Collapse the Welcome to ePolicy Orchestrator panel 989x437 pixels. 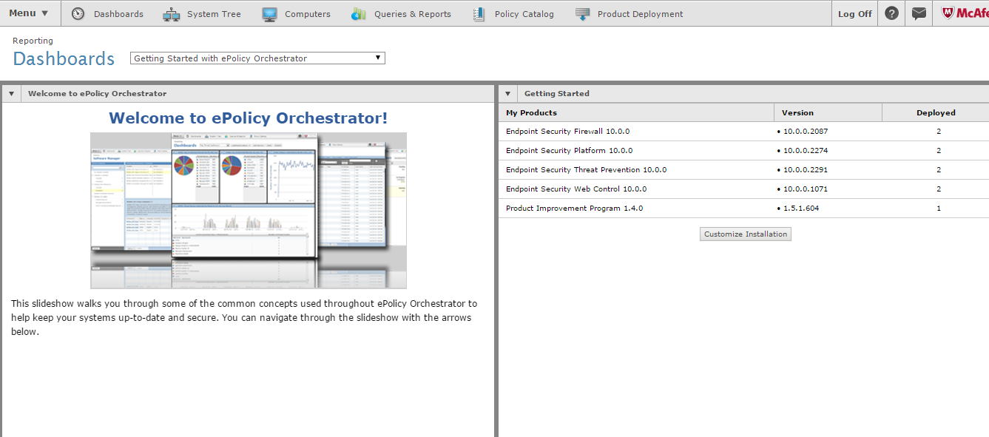coord(12,94)
